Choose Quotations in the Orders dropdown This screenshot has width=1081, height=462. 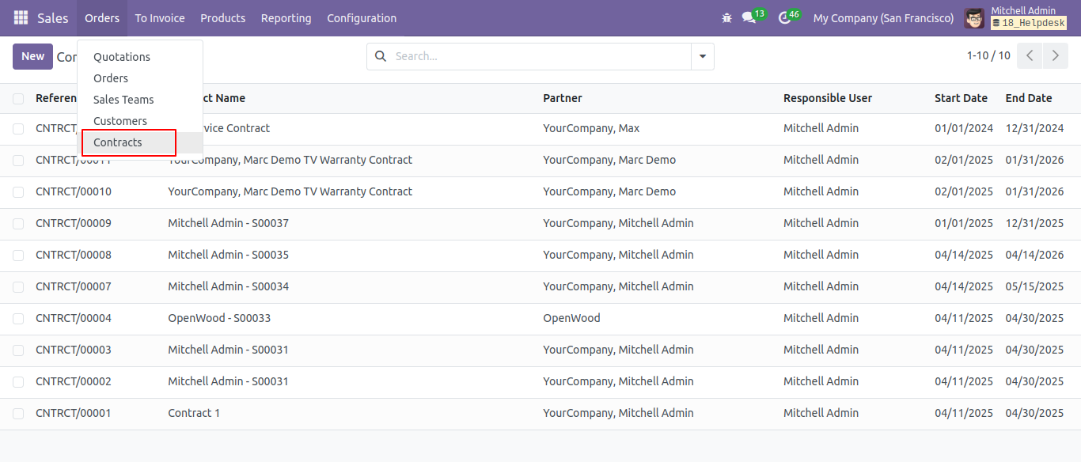tap(122, 57)
